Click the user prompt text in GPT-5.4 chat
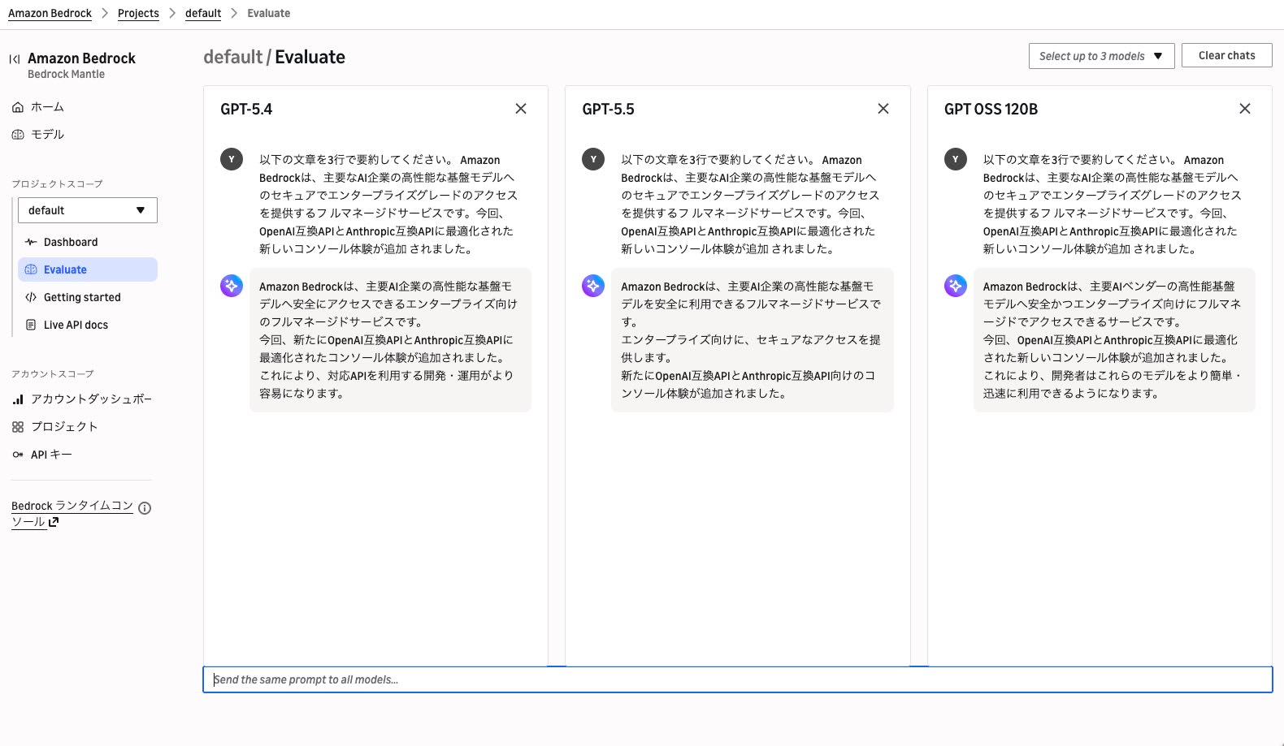 click(388, 205)
